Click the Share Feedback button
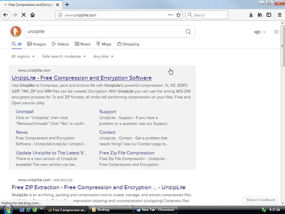 click(x=261, y=200)
